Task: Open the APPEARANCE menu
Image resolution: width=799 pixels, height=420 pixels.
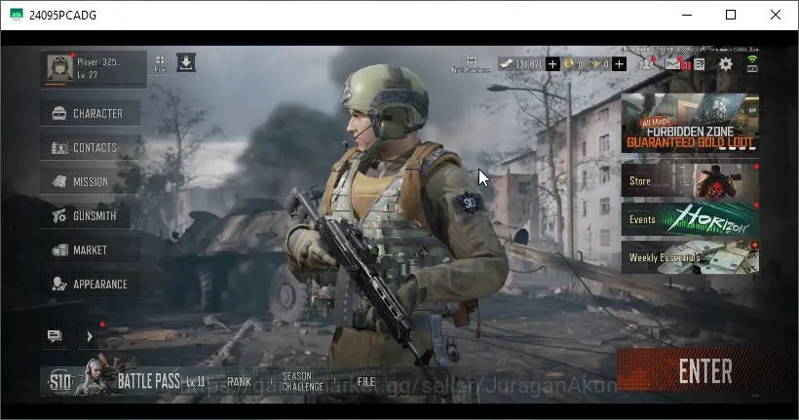Action: pos(91,285)
